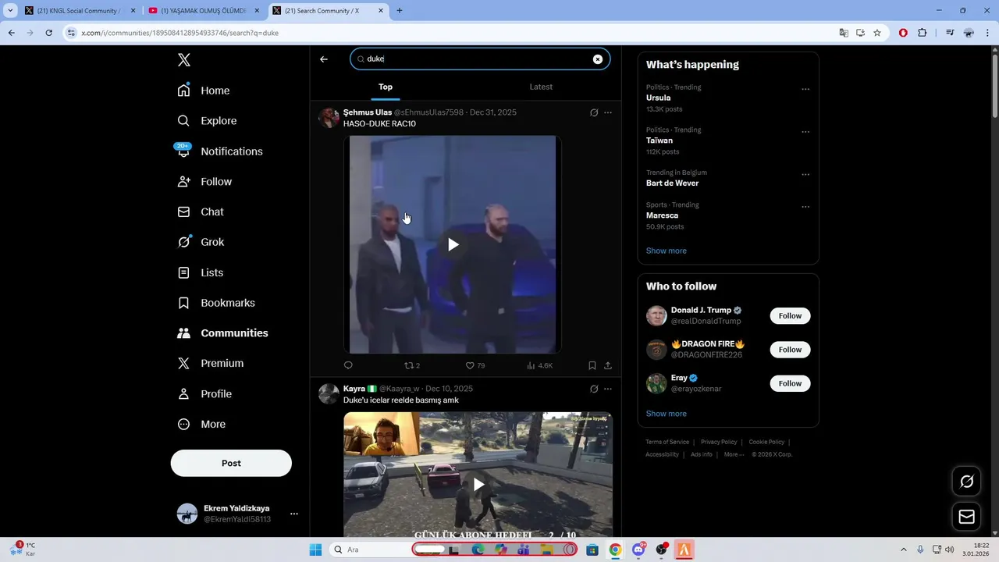
Task: Like the Şehmus Ulas post
Action: click(x=475, y=365)
